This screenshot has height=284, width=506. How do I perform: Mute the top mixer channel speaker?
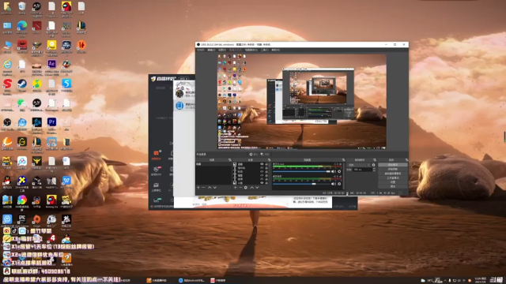[x=333, y=172]
